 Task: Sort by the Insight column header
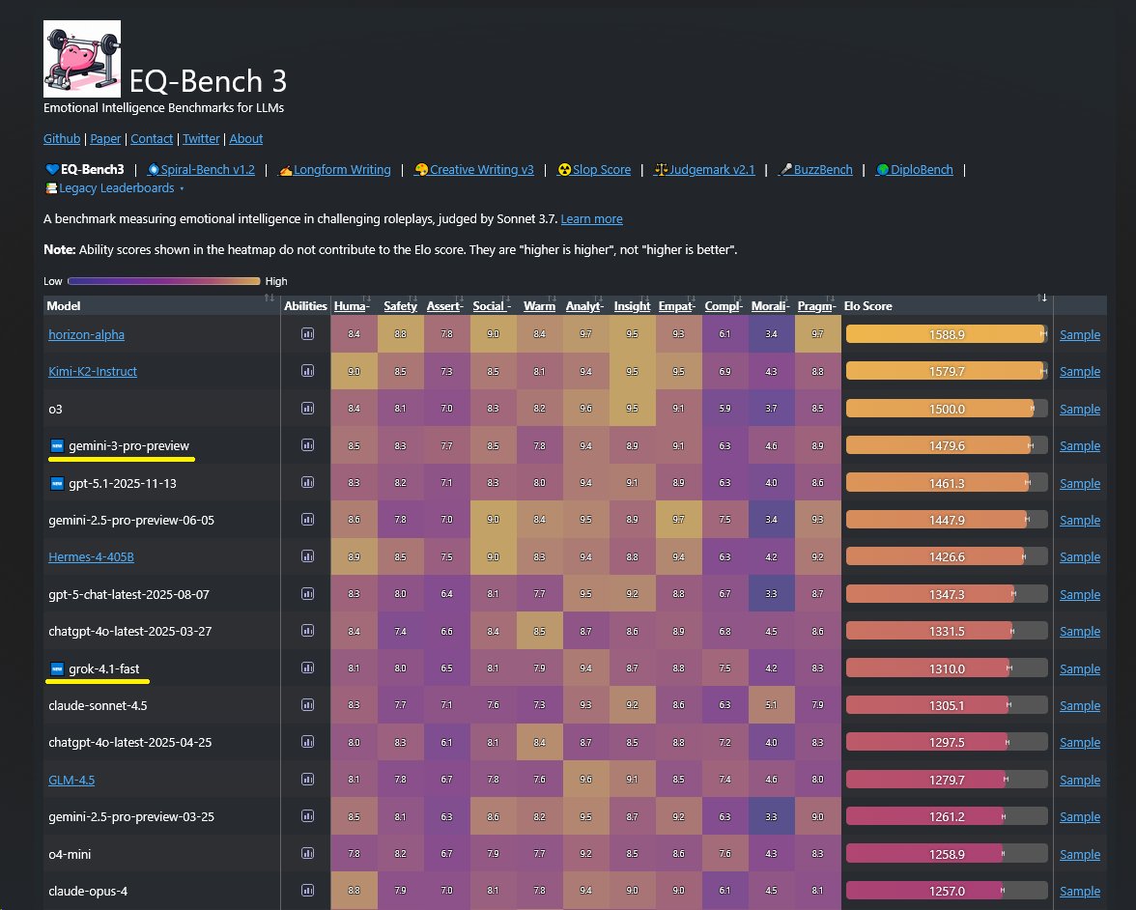coord(632,305)
